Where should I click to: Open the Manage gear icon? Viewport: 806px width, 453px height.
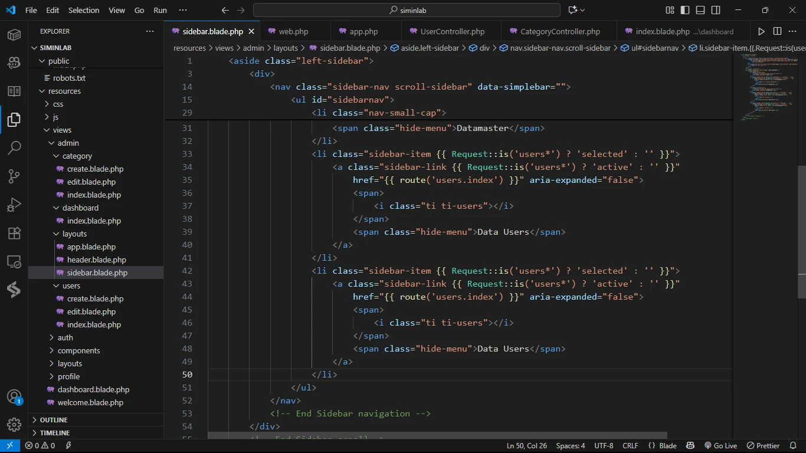click(x=14, y=424)
